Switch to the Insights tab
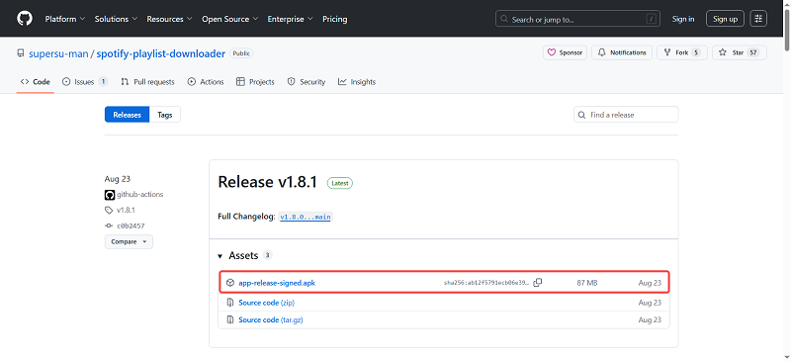The height and width of the screenshot is (362, 791). (357, 82)
